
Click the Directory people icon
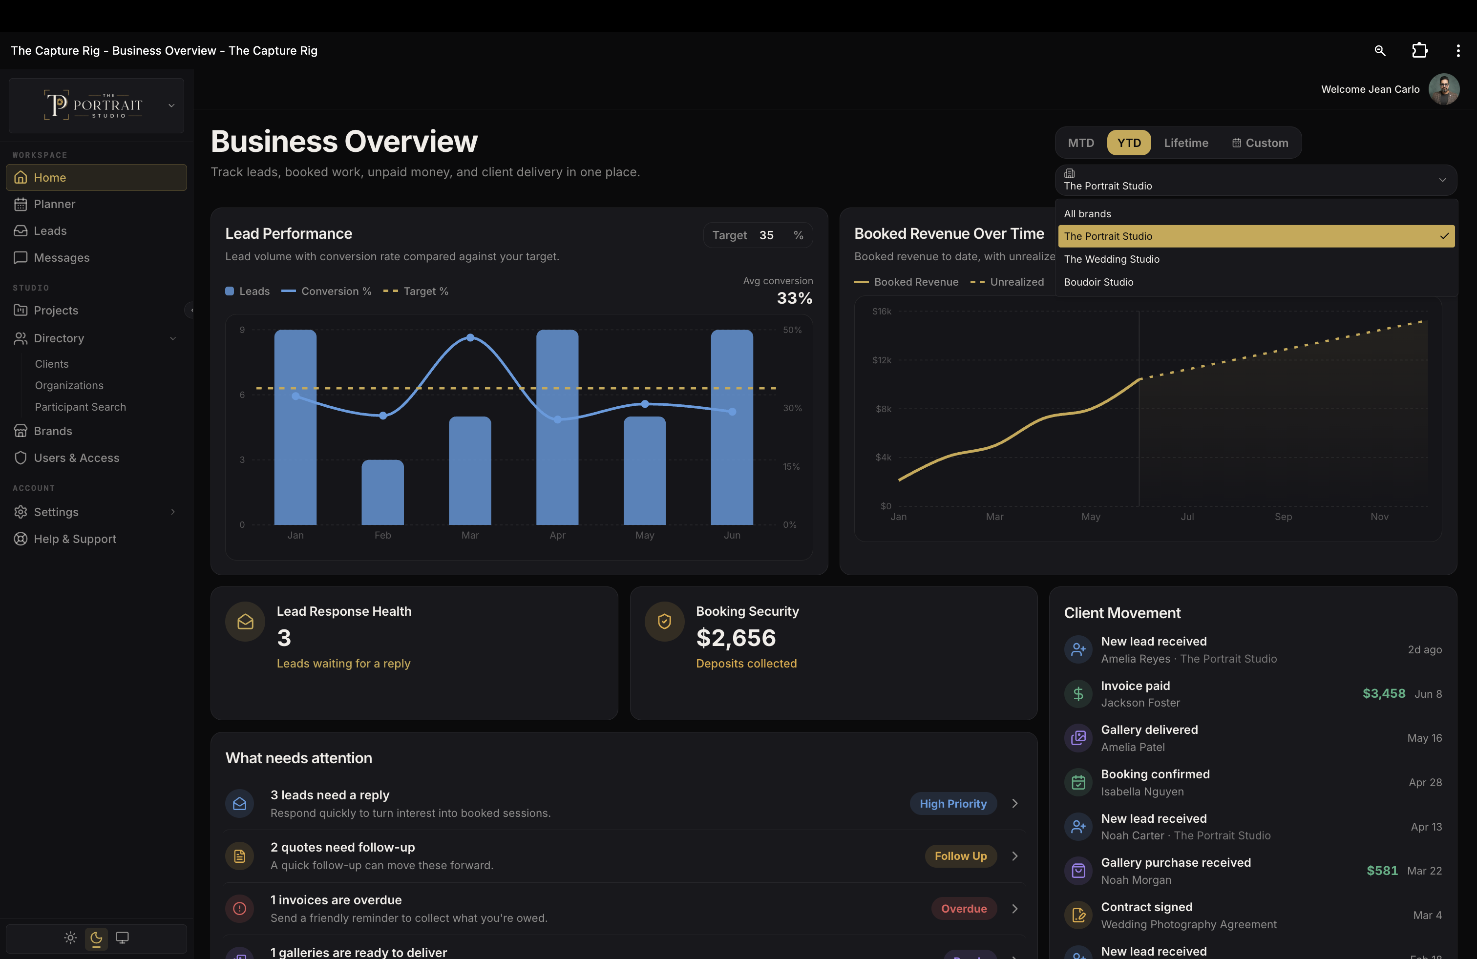pos(21,338)
